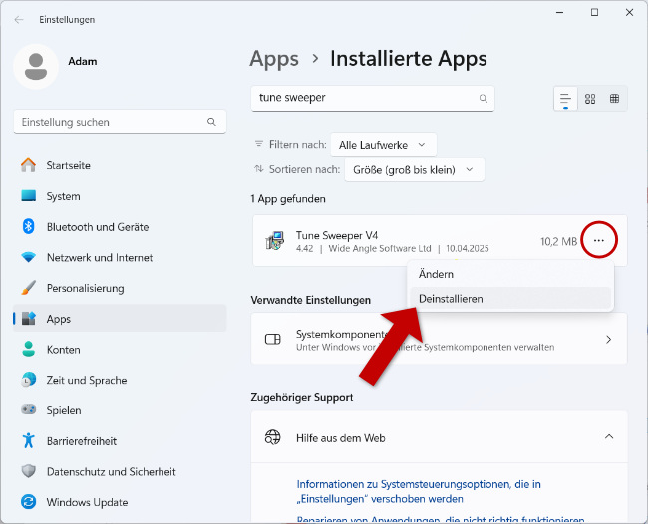648x524 pixels.
Task: Choose Deinstallieren from the context menu
Action: [510, 299]
